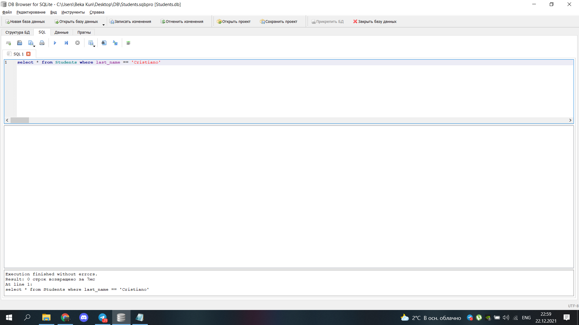Click the stop execution icon

tap(78, 43)
